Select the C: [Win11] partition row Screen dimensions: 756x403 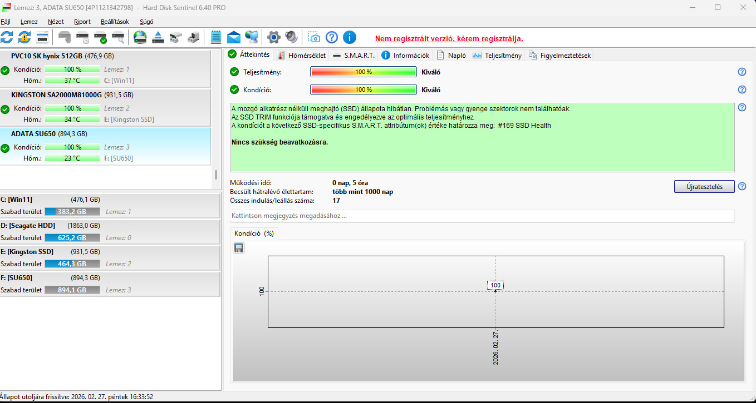pos(110,205)
